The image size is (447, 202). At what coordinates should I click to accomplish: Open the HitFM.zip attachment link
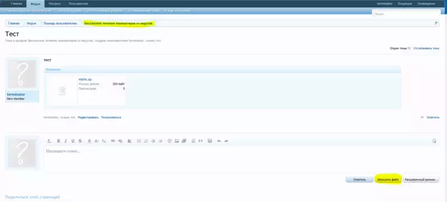(85, 80)
